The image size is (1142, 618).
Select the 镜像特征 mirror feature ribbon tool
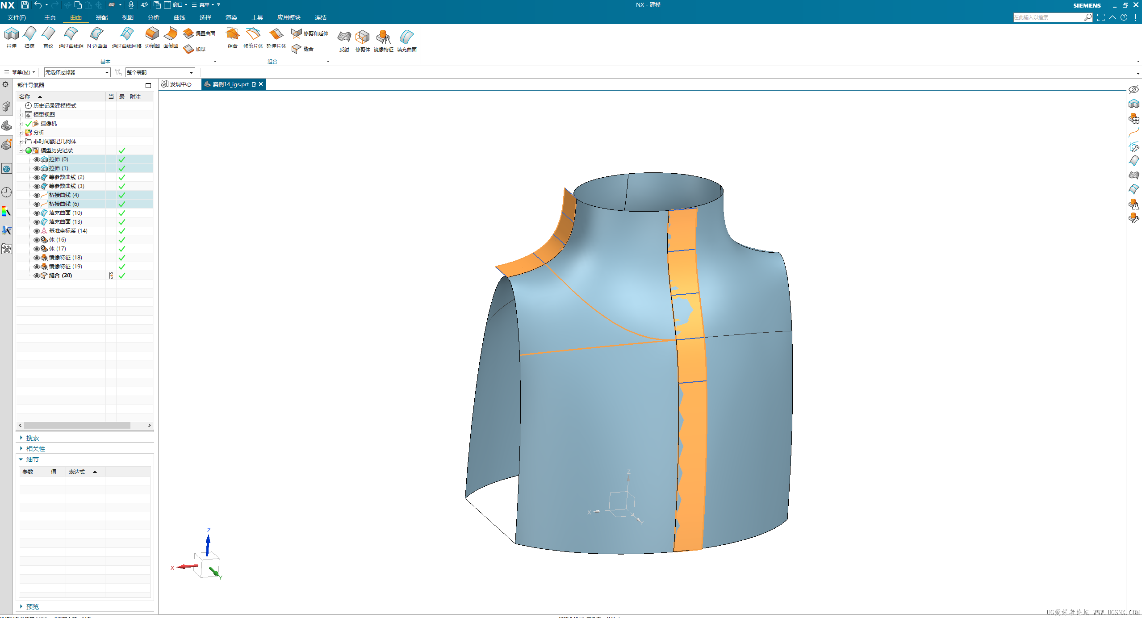(x=384, y=41)
